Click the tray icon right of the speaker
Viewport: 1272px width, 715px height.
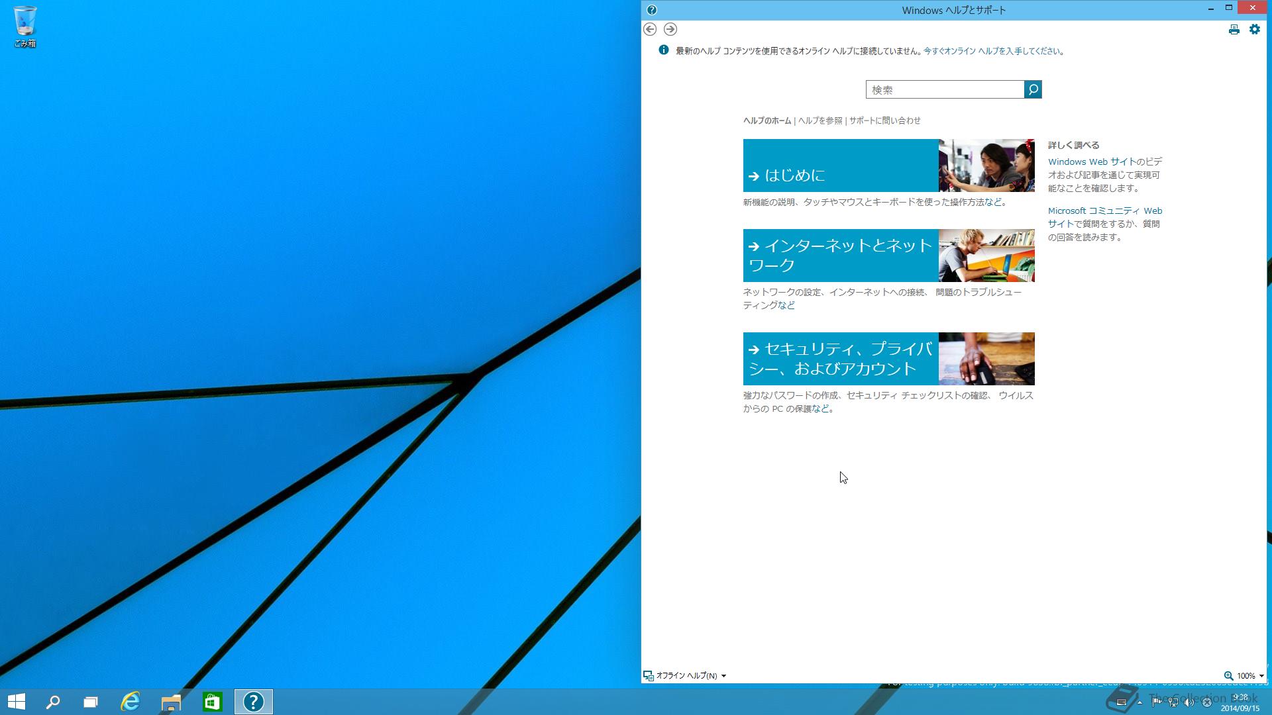click(x=1207, y=702)
